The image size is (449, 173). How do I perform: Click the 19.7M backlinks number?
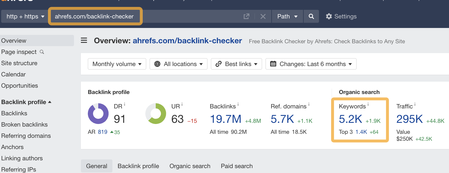225,119
